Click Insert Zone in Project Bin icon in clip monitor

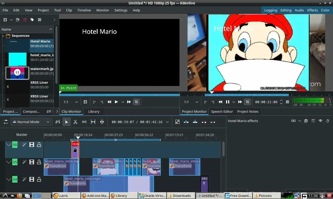point(85,102)
